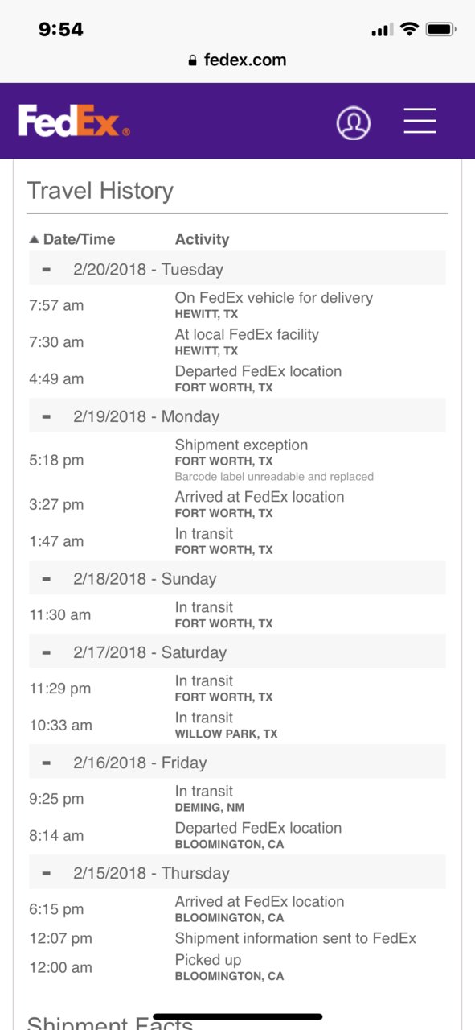This screenshot has width=475, height=1030.
Task: Toggle the sort triangle beside Date/Time
Action: pyautogui.click(x=34, y=239)
